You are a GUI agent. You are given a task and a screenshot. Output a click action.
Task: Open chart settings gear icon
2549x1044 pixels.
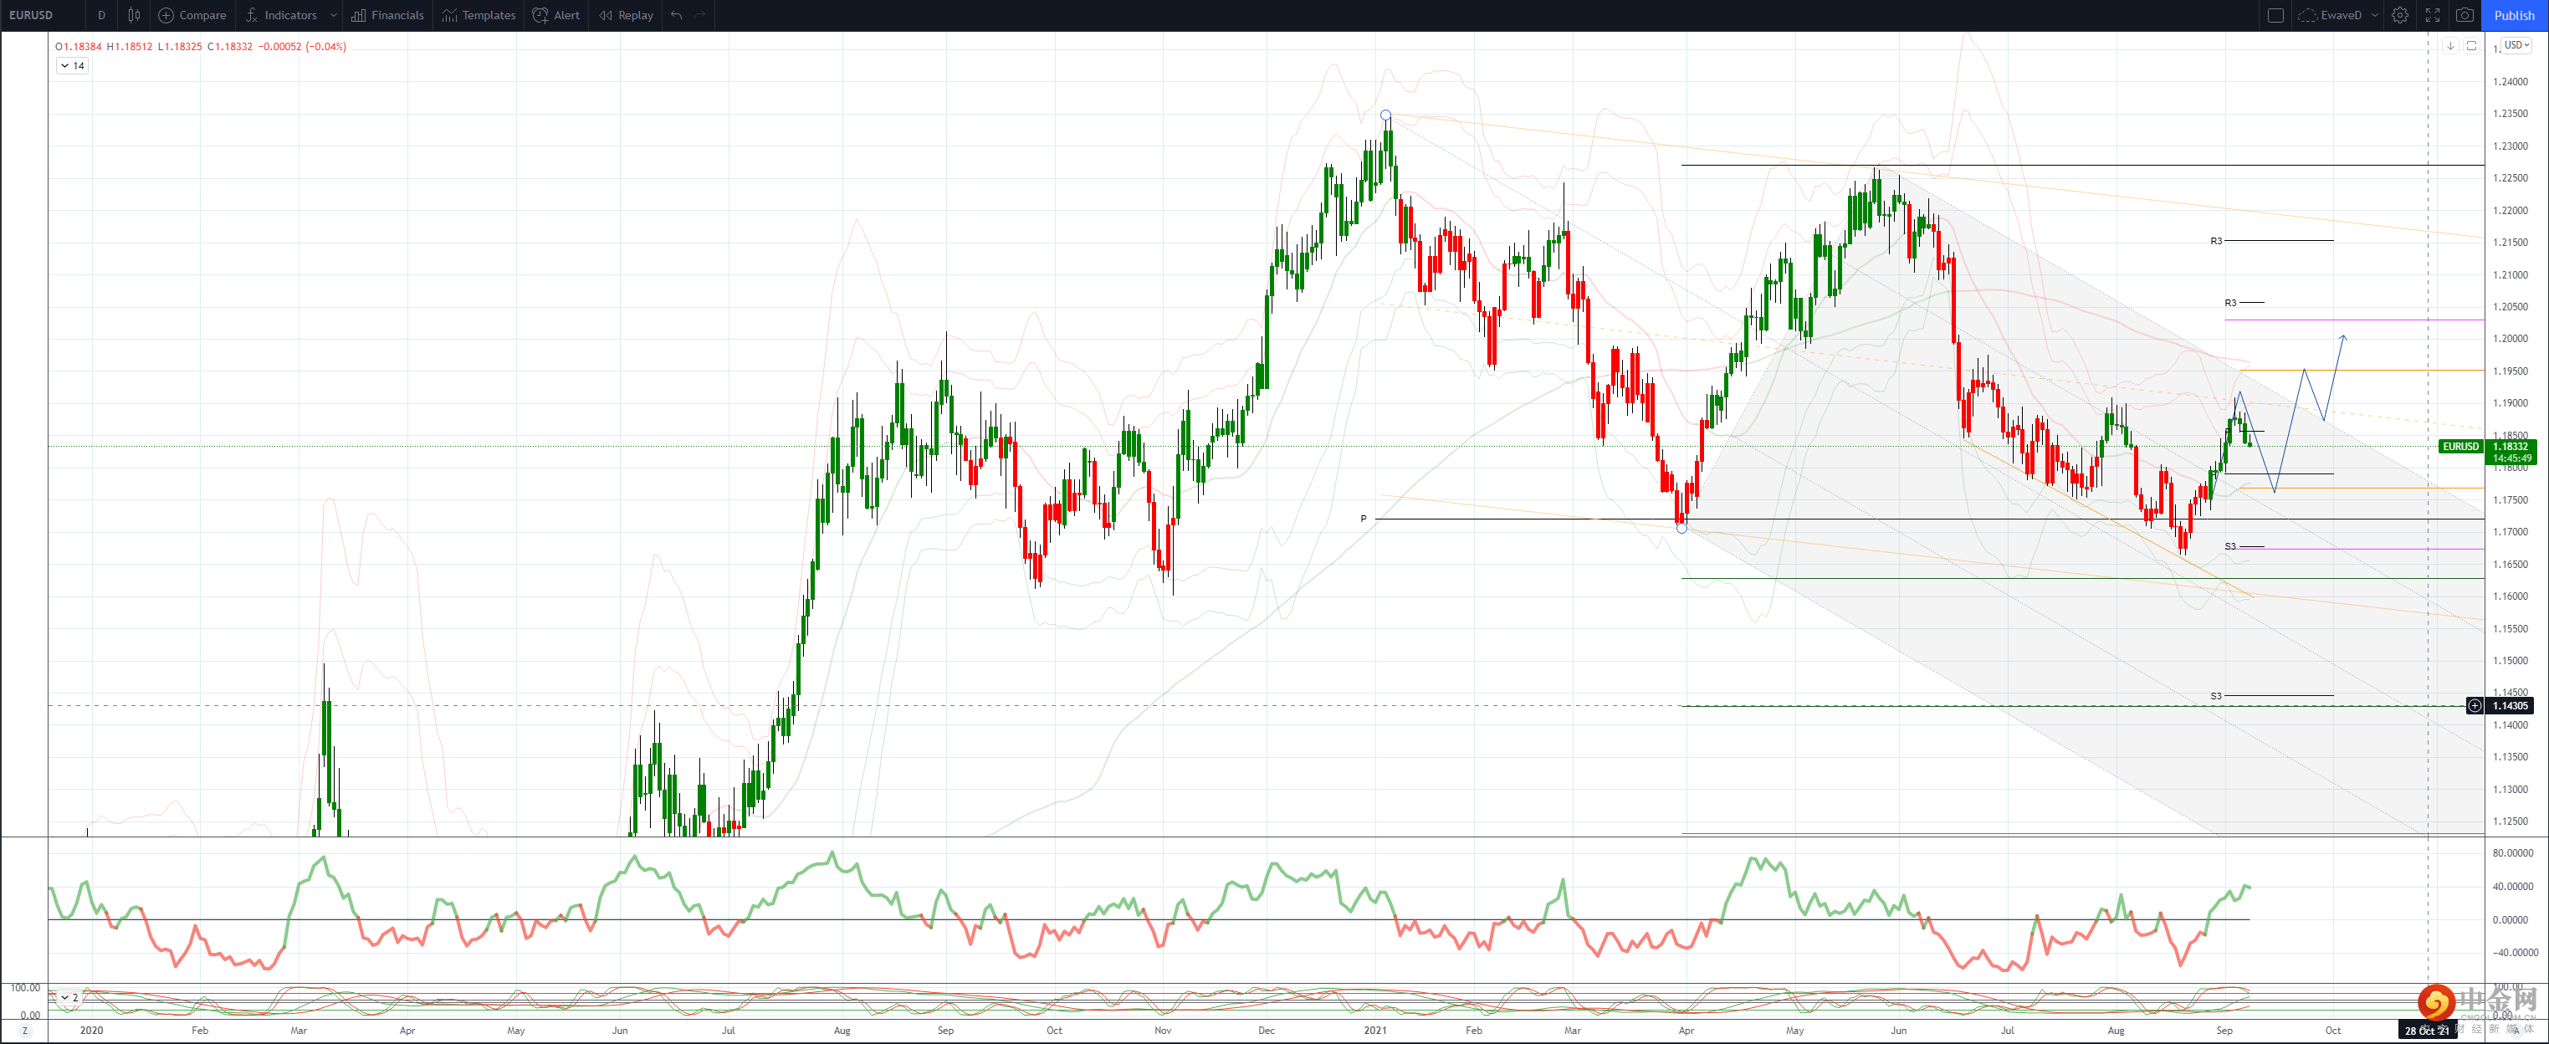2399,15
